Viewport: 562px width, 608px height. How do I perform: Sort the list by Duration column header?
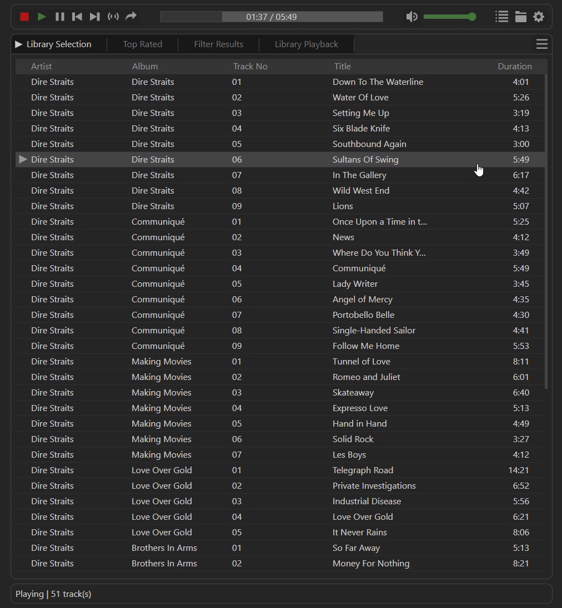514,66
